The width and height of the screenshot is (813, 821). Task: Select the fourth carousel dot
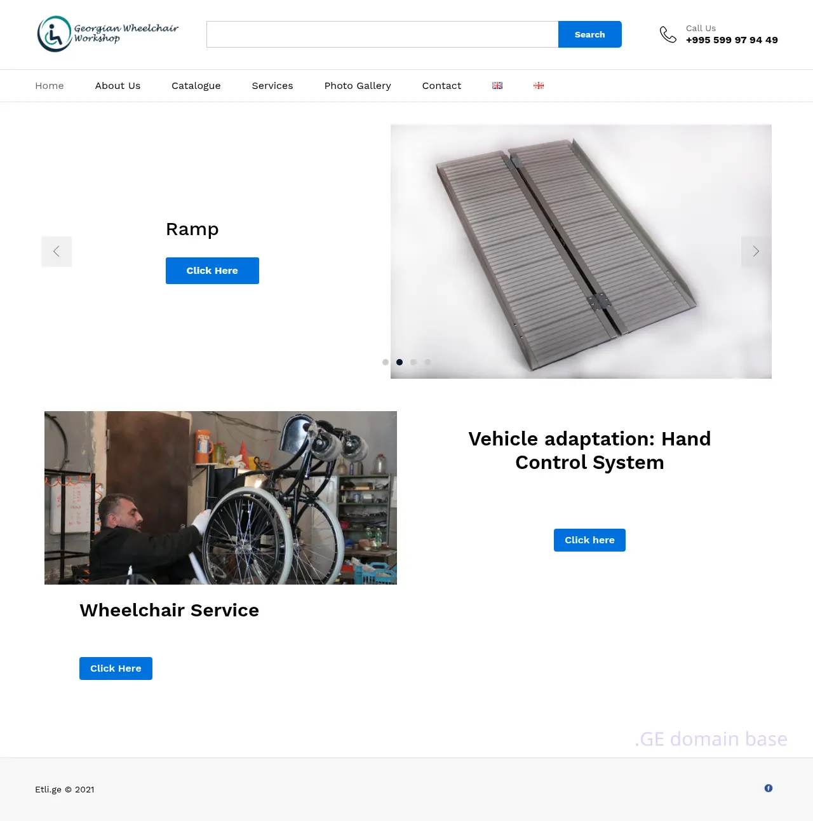pyautogui.click(x=427, y=362)
